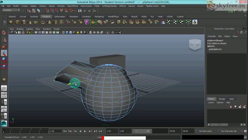Open the render settings clapperboard icon

[x=94, y=10]
